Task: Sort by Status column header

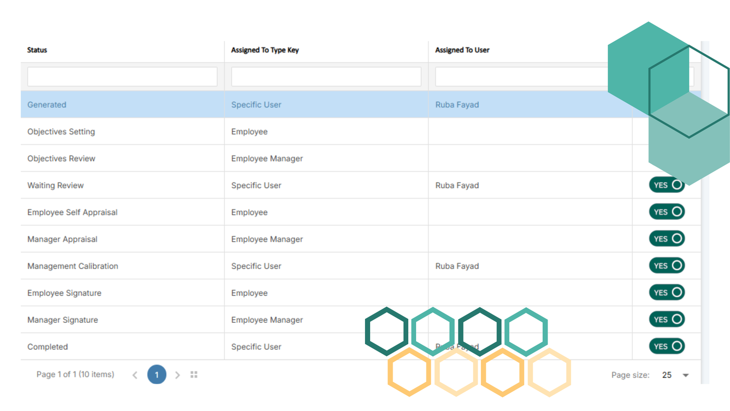Action: (38, 50)
